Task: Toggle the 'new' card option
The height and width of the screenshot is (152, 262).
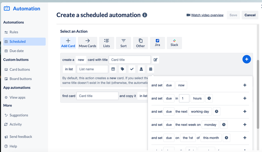Action: 81,60
